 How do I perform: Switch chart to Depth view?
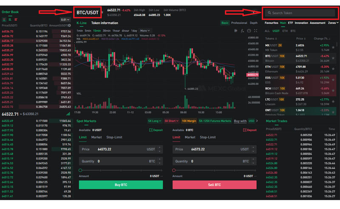[x=254, y=23]
